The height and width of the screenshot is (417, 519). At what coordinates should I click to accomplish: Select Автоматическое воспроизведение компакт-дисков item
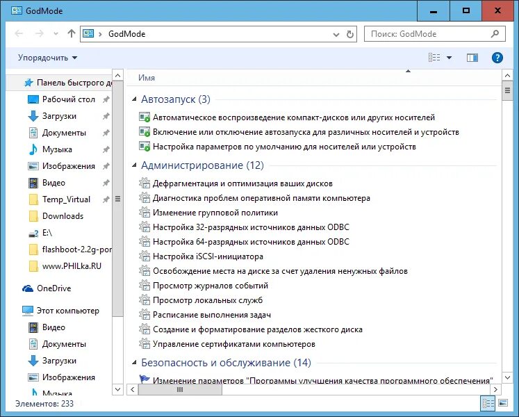click(287, 117)
